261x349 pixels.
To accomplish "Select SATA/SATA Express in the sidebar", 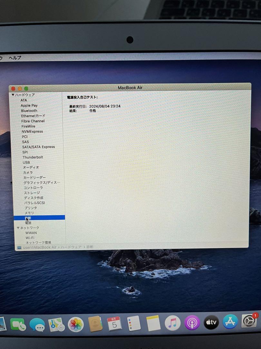I will 38,147.
